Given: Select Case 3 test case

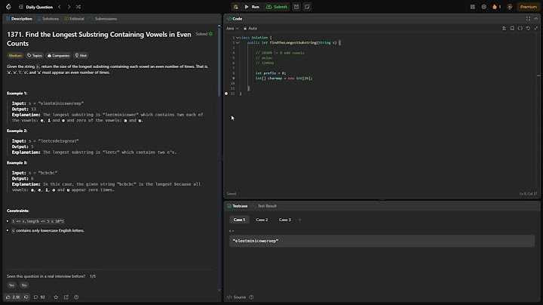Looking at the screenshot, I should pos(284,220).
